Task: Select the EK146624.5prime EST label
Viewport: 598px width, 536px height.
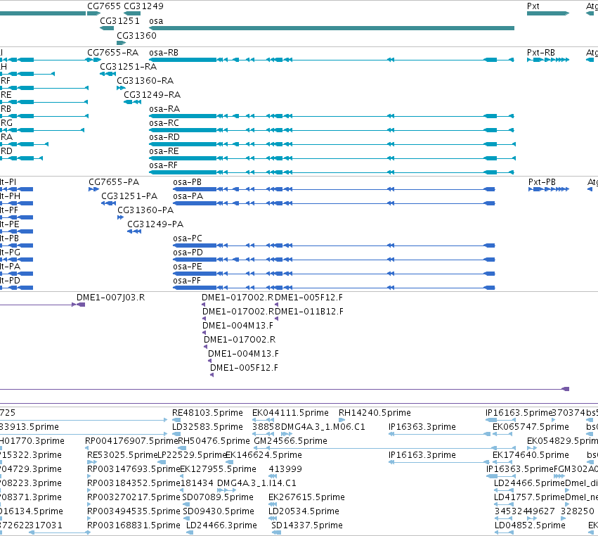Action: [x=264, y=455]
